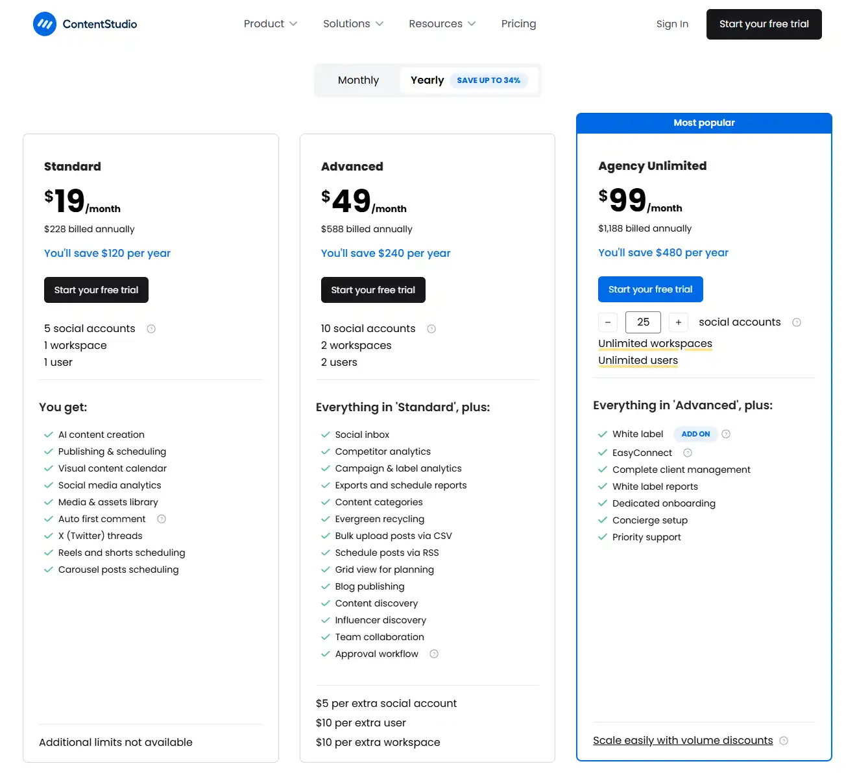Screen dimensions: 857x777
Task: Click 'Priority support' feature
Action: point(647,537)
